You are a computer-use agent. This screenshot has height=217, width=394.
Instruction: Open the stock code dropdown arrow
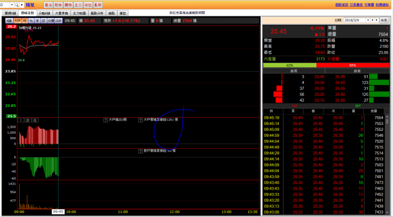11,5
